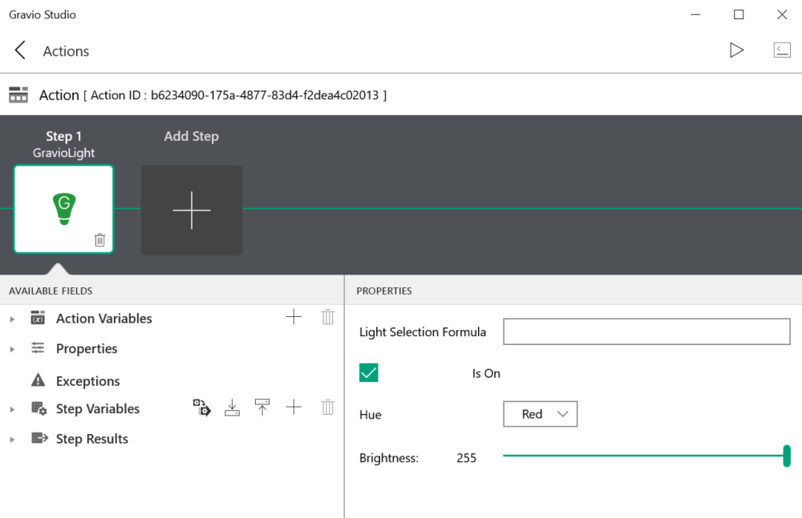Select the Action Variables label
Viewport: 802px width, 518px height.
pyautogui.click(x=103, y=319)
